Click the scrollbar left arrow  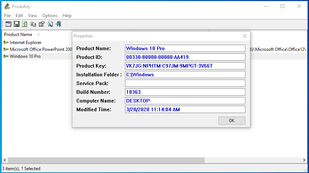tap(5, 160)
